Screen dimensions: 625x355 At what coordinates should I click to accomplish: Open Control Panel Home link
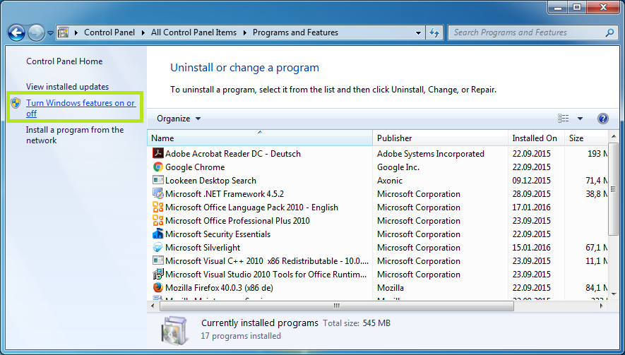coord(64,61)
